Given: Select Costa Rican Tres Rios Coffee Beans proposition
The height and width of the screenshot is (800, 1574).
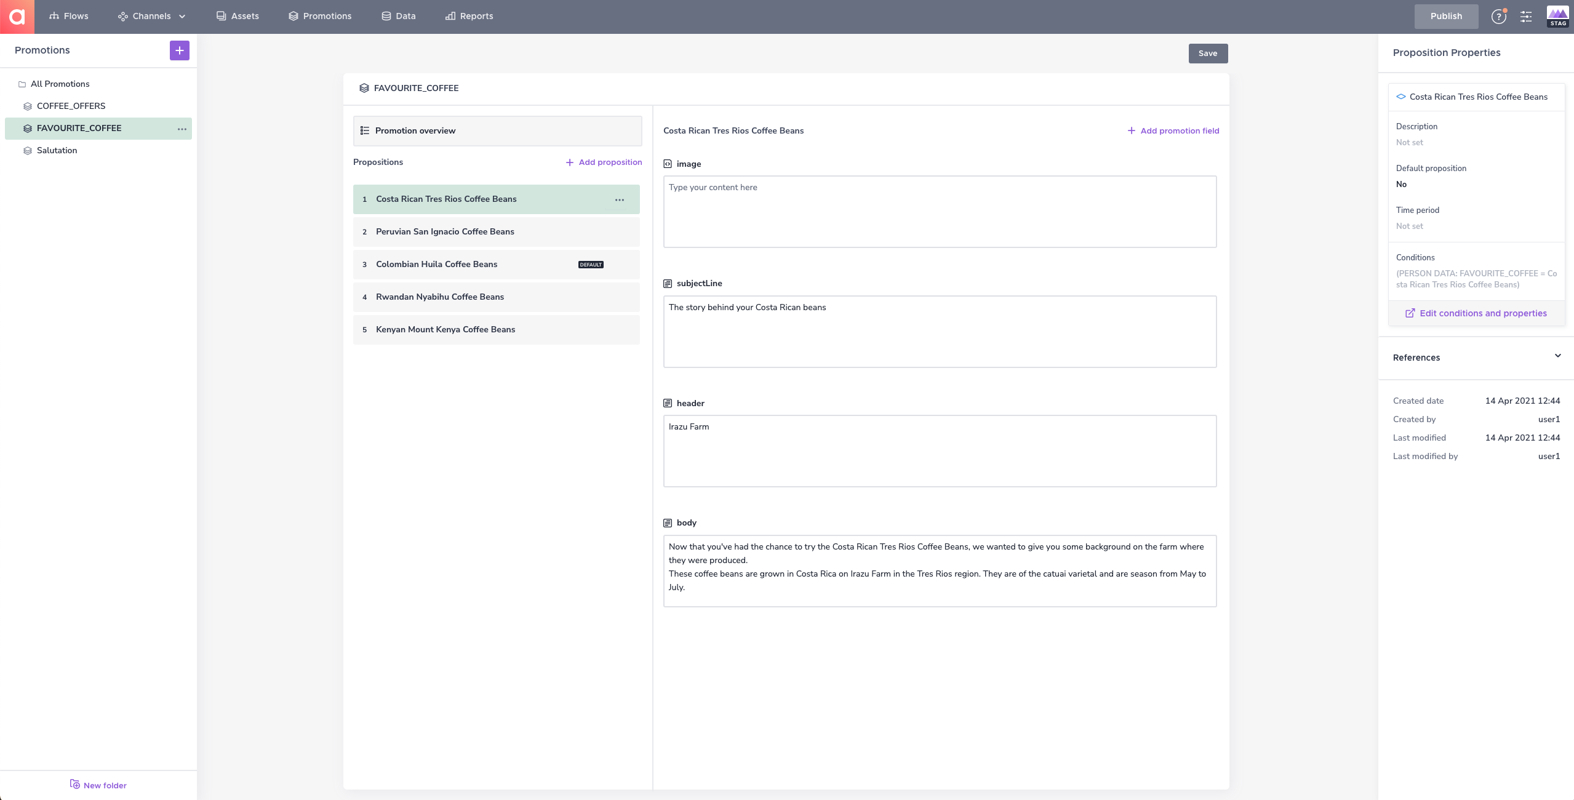Looking at the screenshot, I should (497, 199).
